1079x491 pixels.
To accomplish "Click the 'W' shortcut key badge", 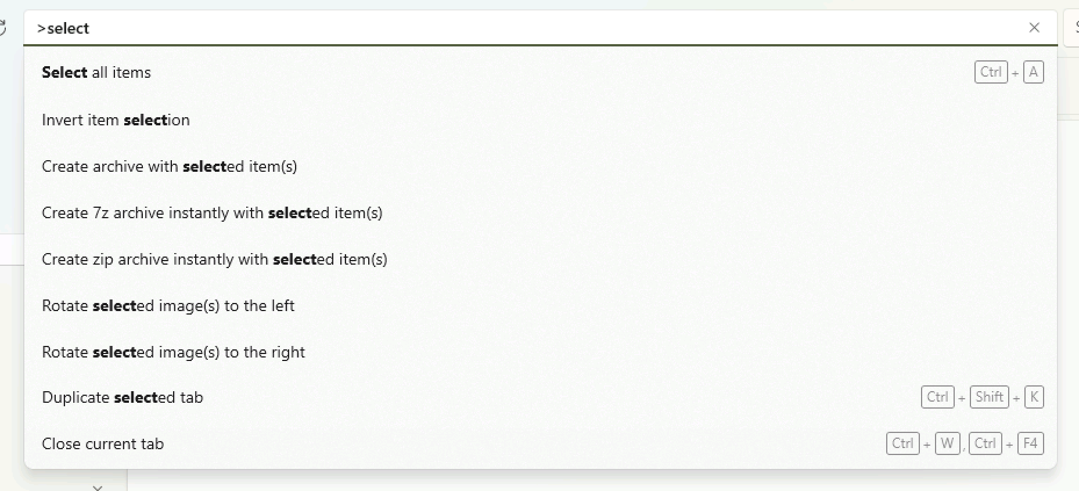I will [x=947, y=444].
